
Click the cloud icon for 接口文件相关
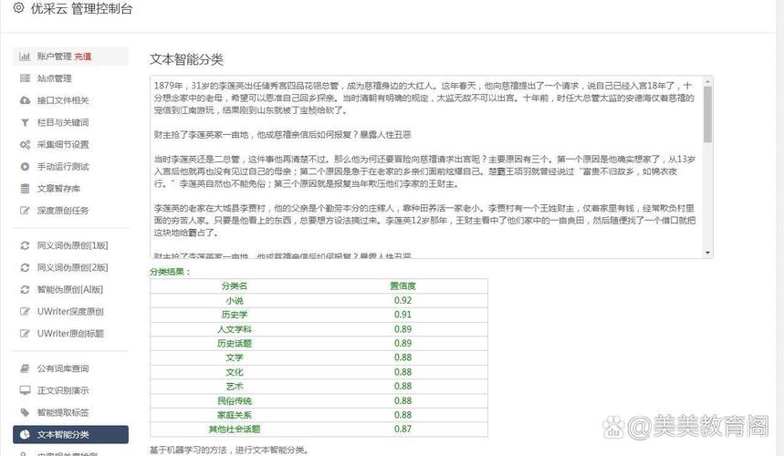pyautogui.click(x=25, y=100)
